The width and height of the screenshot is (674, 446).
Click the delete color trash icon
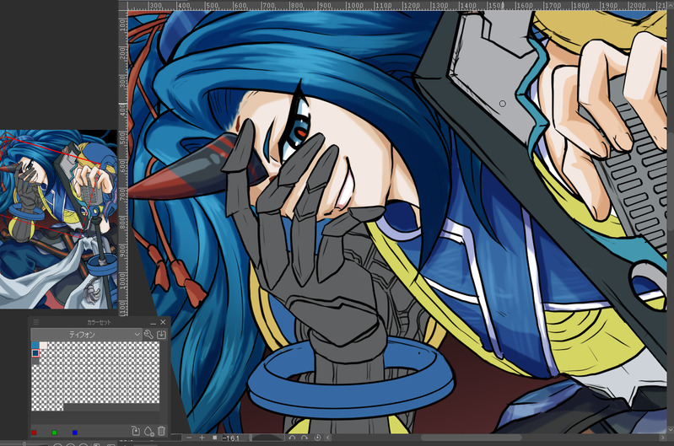point(162,431)
